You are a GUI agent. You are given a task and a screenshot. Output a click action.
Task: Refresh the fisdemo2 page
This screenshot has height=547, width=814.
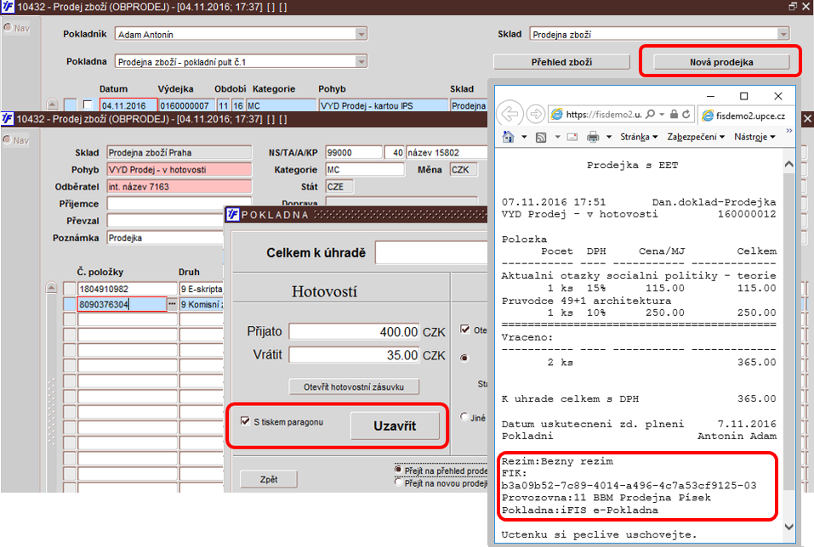coord(686,114)
